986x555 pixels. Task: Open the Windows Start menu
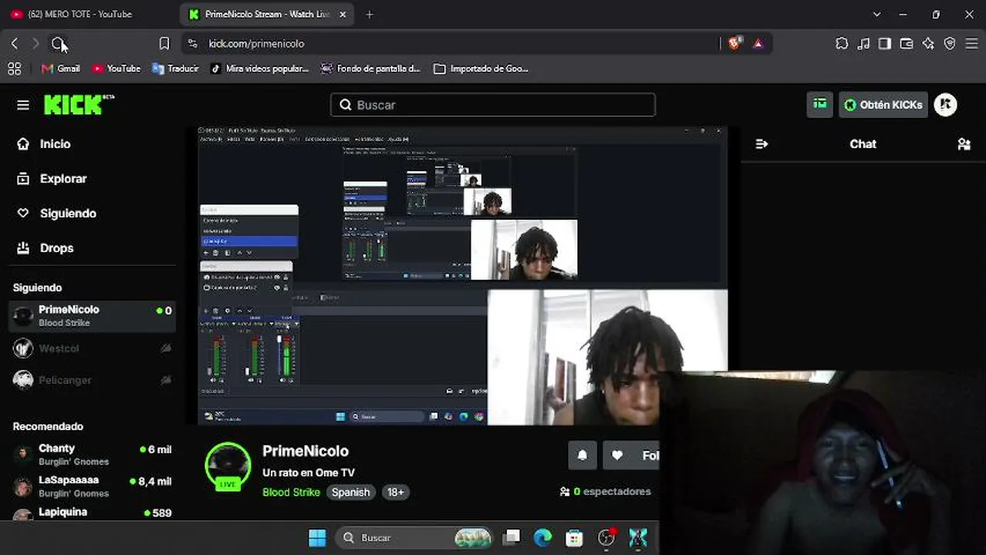317,537
